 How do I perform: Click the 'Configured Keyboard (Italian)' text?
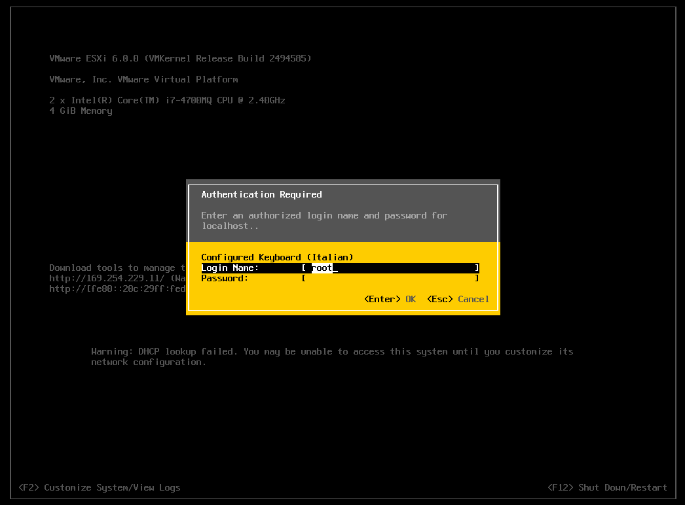[277, 258]
